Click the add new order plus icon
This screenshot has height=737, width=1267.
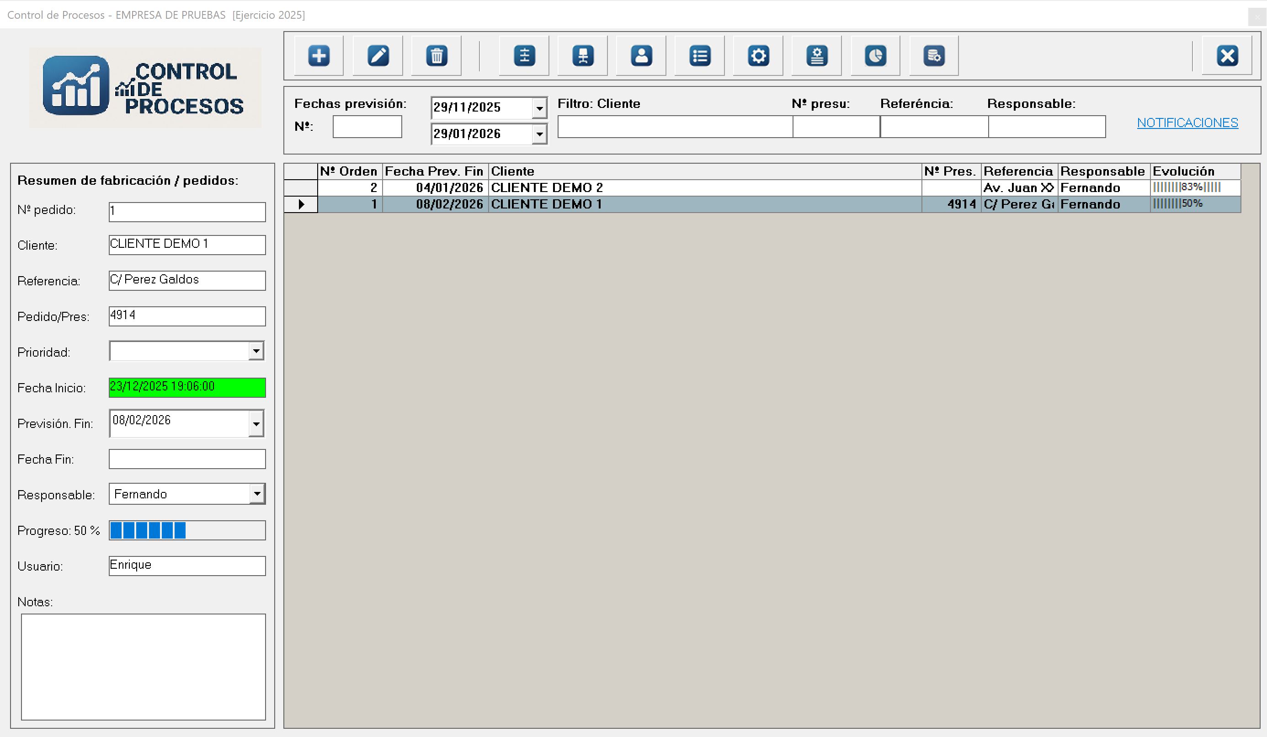[319, 55]
